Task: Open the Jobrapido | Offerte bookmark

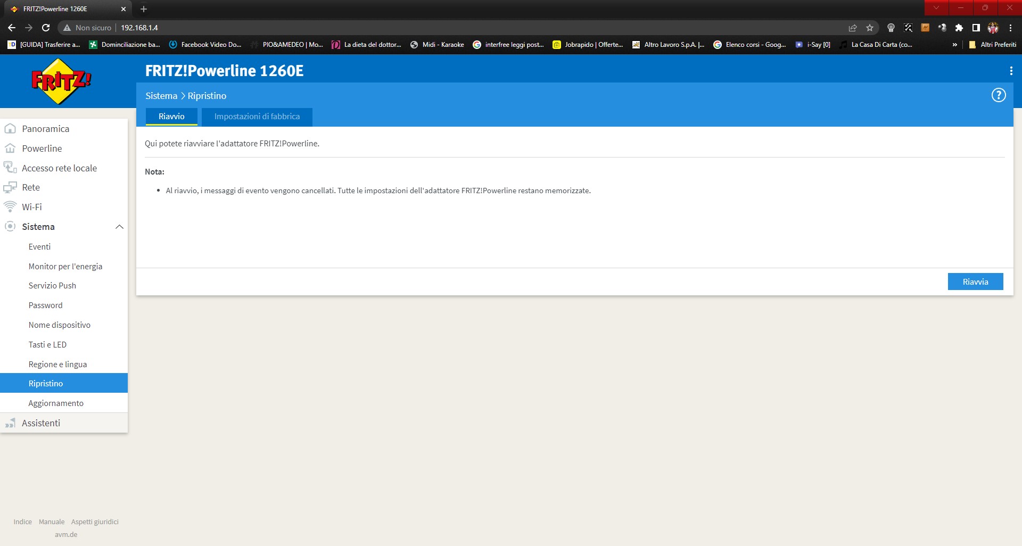Action: (x=588, y=45)
